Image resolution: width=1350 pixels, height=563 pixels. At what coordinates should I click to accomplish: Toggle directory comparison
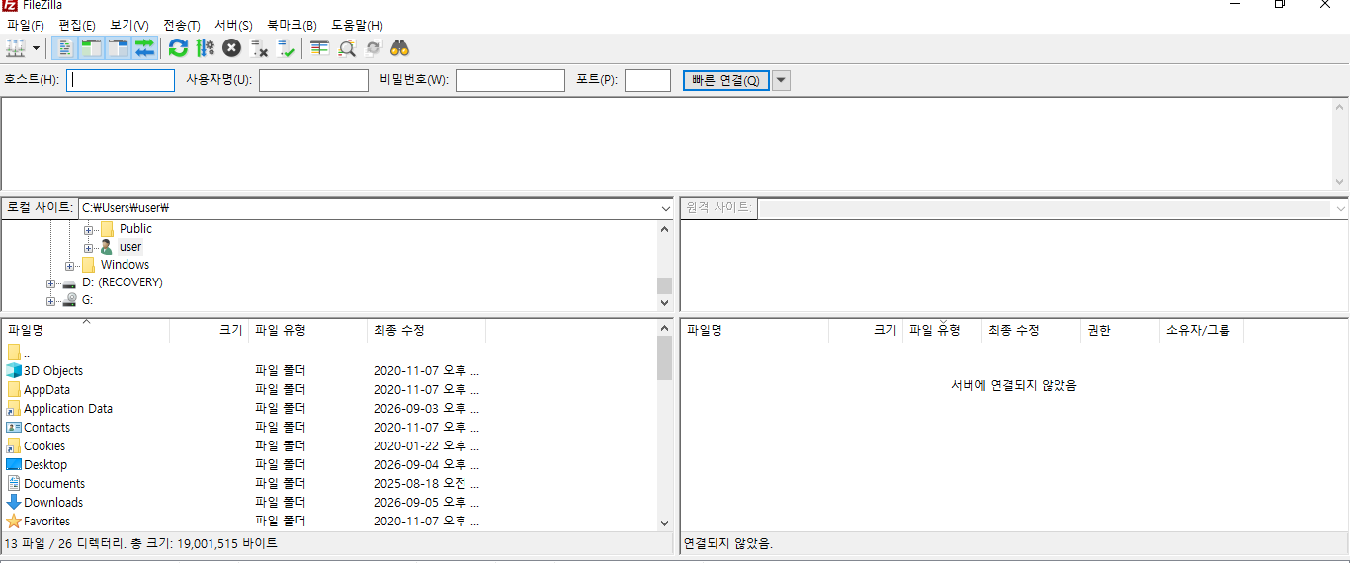[x=347, y=47]
